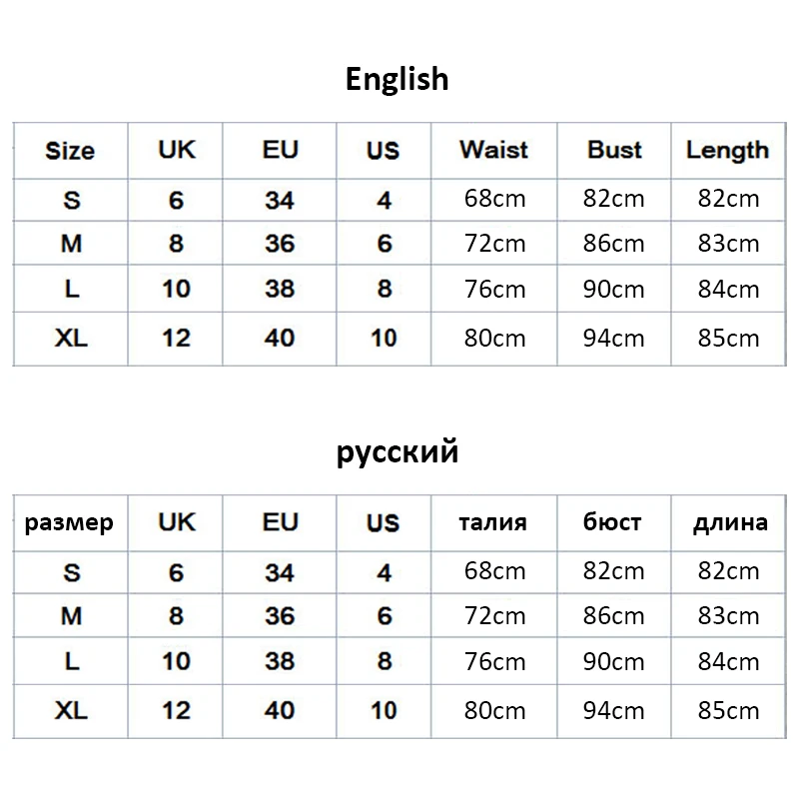Screen dimensions: 799x799
Task: Click 68cm waist in English table
Action: [x=494, y=198]
